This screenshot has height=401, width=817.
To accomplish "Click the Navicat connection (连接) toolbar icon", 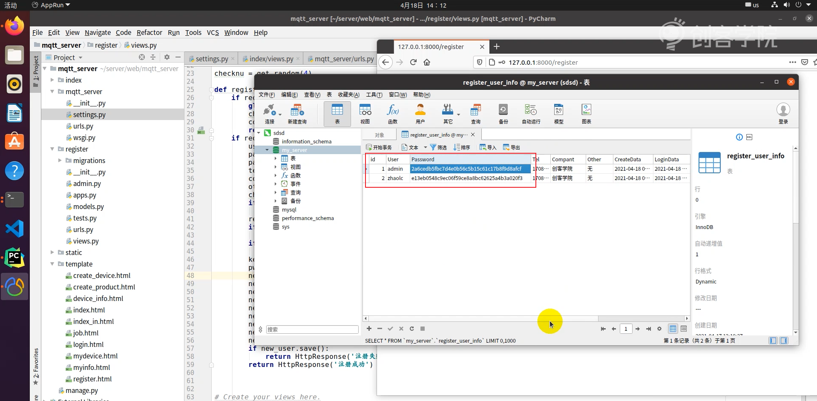I will [x=270, y=114].
